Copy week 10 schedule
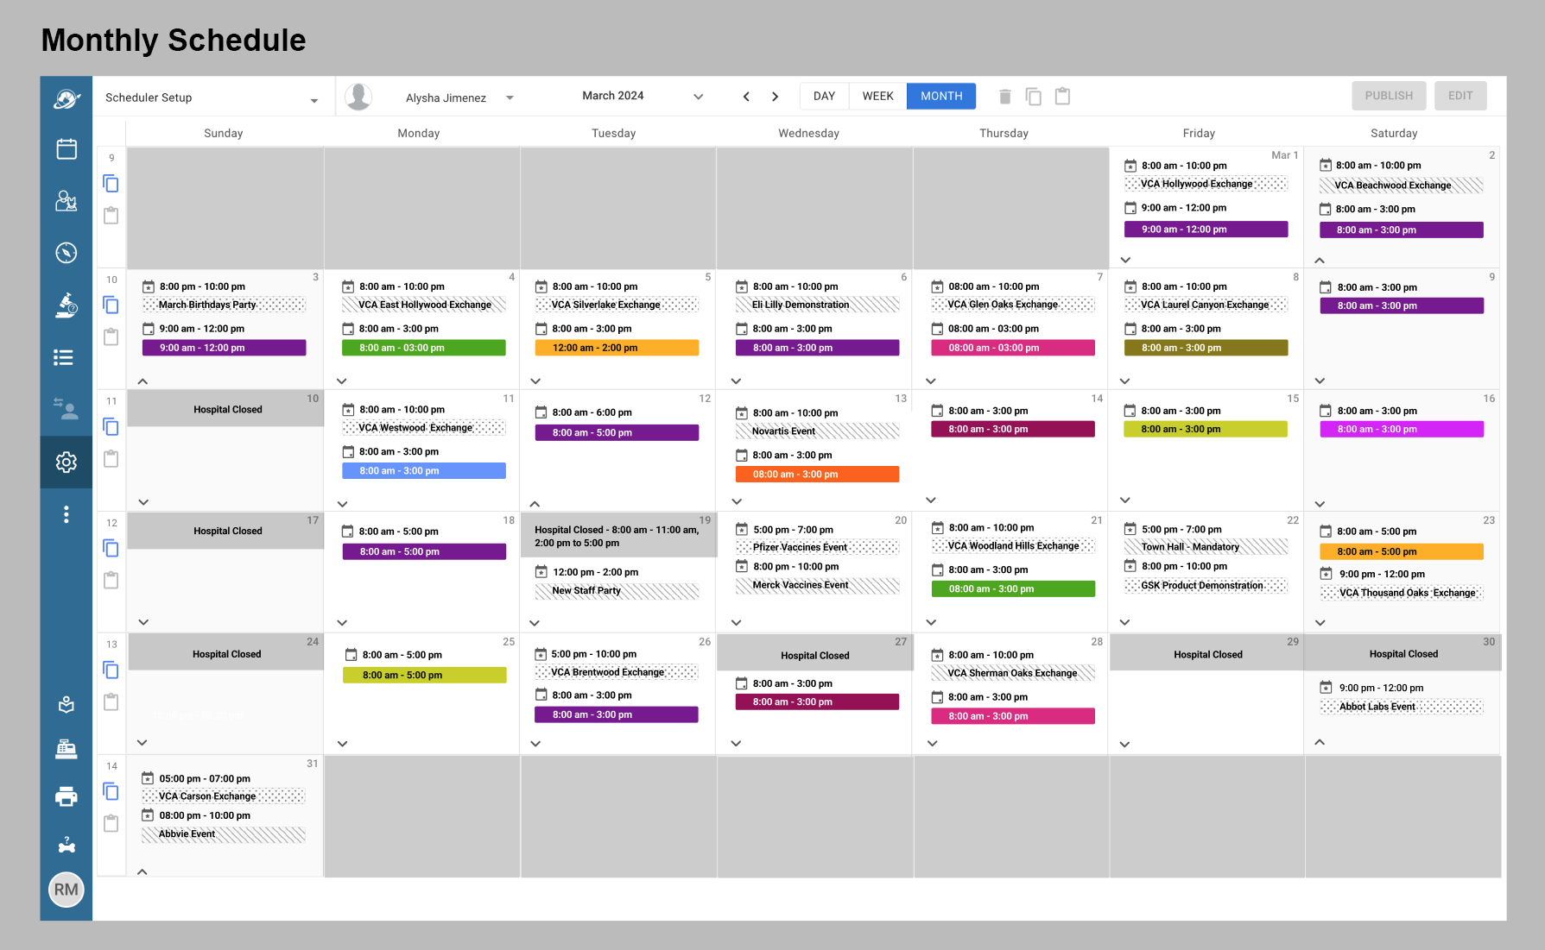1545x950 pixels. coord(111,305)
